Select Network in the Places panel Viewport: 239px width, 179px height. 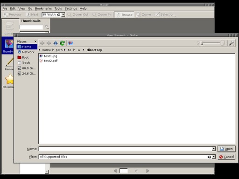coord(27,52)
